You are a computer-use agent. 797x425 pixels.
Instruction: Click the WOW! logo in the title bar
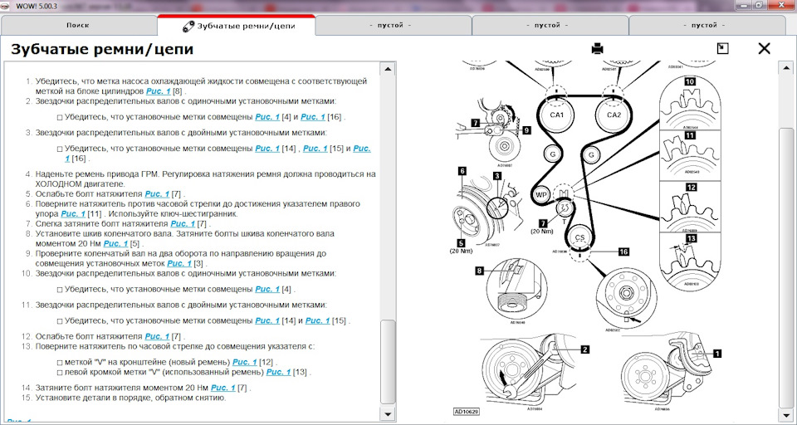[11, 6]
